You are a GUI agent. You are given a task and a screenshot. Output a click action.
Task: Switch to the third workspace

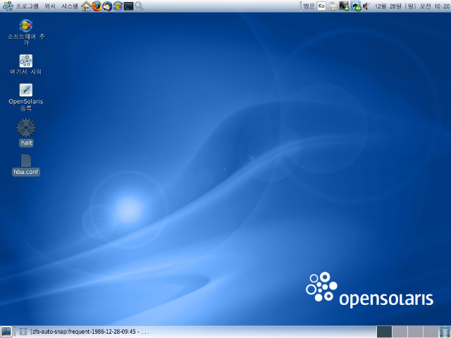[x=415, y=332]
